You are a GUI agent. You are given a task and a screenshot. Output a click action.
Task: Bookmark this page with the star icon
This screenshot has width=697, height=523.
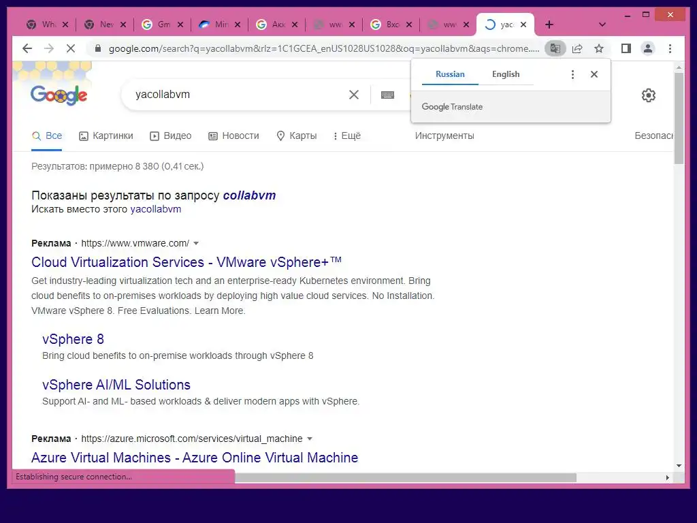coord(599,48)
